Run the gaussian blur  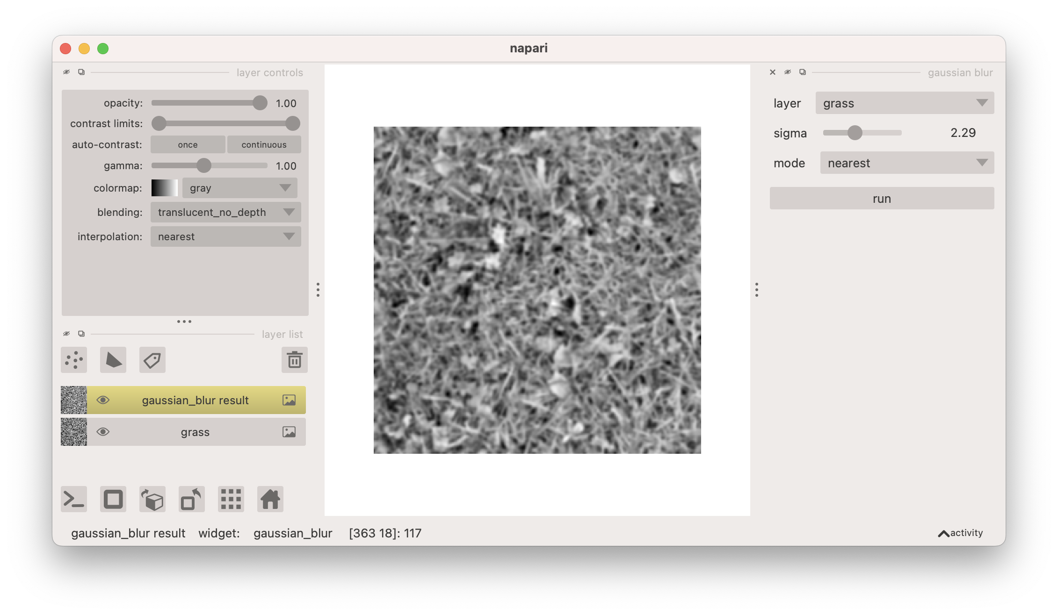click(882, 198)
